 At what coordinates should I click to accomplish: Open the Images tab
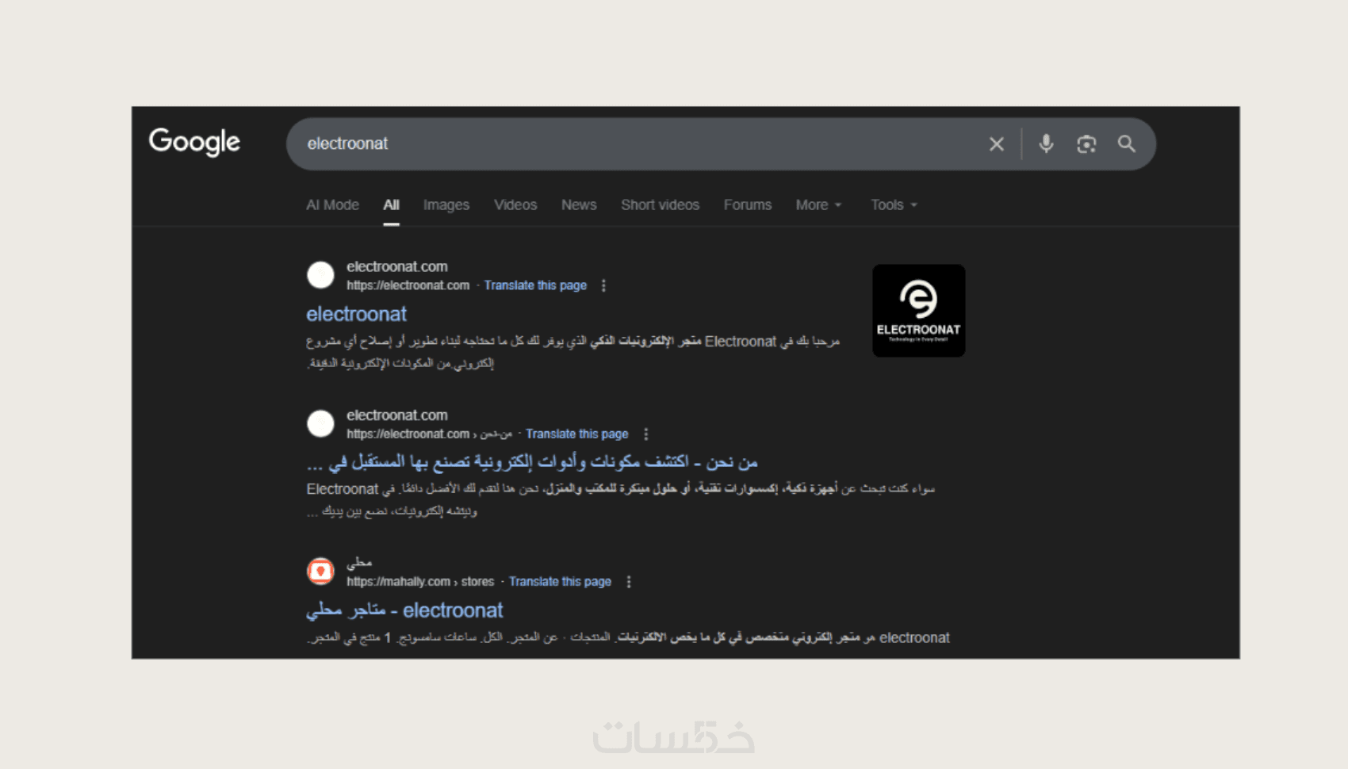click(x=446, y=205)
